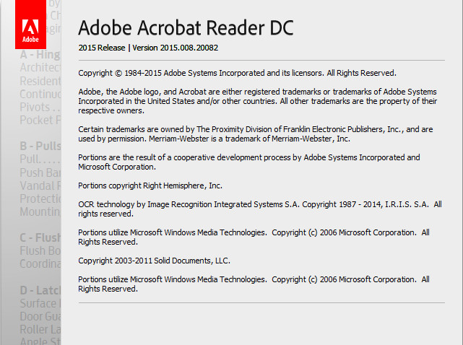The image size is (463, 345).
Task: Click the Adobe logo trademarks paragraph
Action: (x=257, y=101)
